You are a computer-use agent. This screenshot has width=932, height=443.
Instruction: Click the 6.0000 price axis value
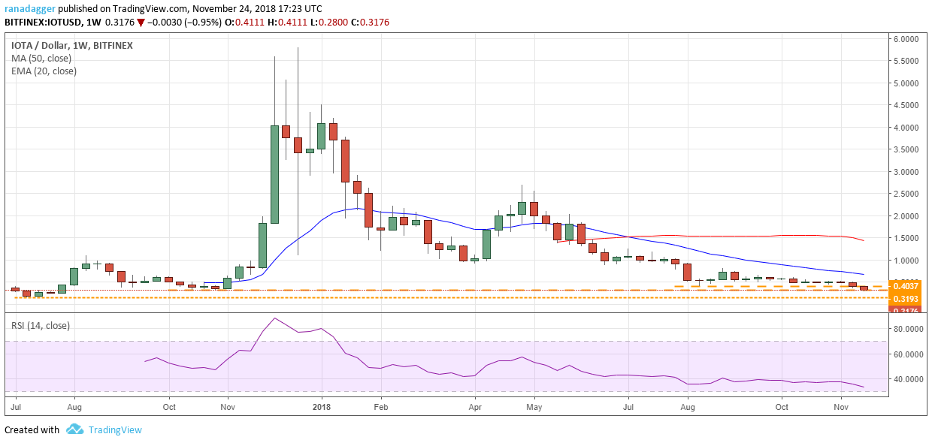[908, 39]
